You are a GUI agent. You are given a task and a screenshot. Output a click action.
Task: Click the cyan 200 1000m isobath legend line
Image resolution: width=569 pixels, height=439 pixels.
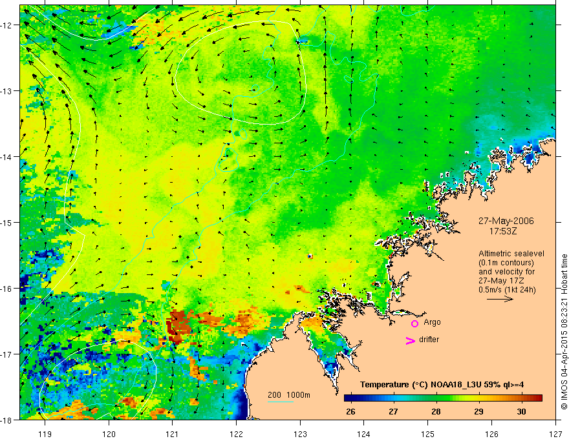click(x=281, y=402)
